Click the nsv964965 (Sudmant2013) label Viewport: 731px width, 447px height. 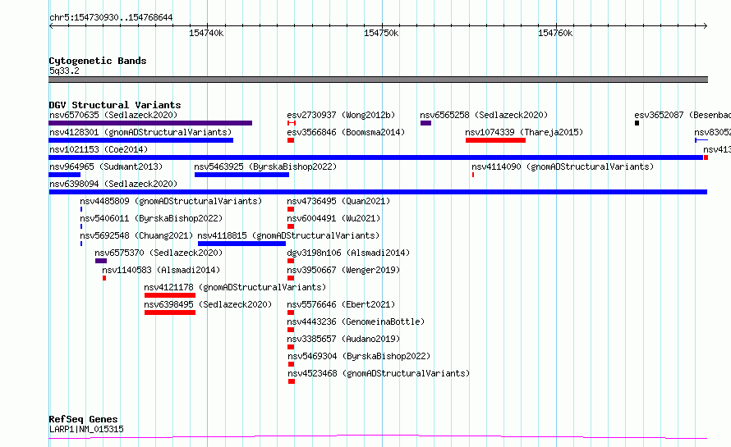click(106, 166)
